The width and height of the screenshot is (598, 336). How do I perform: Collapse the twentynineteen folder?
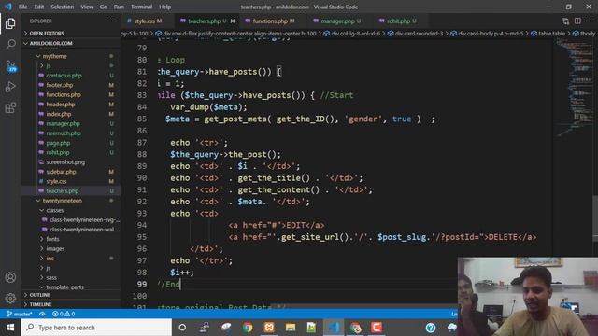(x=63, y=201)
